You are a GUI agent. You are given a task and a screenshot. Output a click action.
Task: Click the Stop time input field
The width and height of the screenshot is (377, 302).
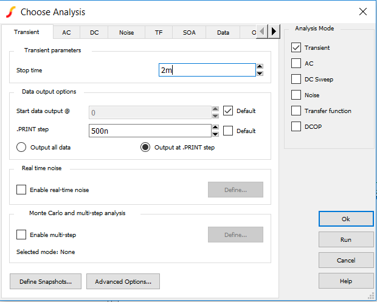(206, 70)
